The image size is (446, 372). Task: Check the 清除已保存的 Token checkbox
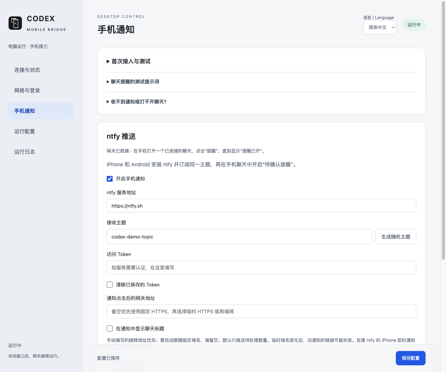pyautogui.click(x=110, y=285)
